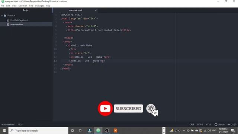Screen dimensions: 238x134
Task: Open the File menu
Action: (x=3, y=6)
